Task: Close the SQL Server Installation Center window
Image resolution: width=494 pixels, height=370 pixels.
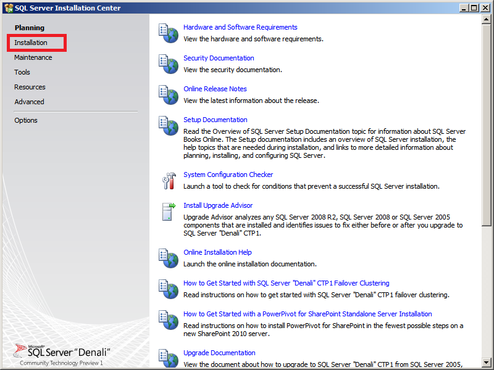Action: click(x=485, y=8)
